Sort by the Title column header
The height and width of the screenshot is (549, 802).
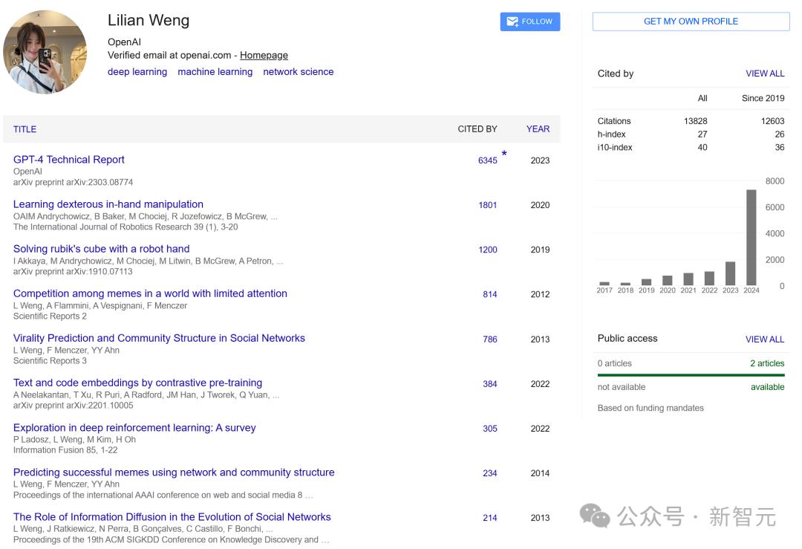(25, 129)
